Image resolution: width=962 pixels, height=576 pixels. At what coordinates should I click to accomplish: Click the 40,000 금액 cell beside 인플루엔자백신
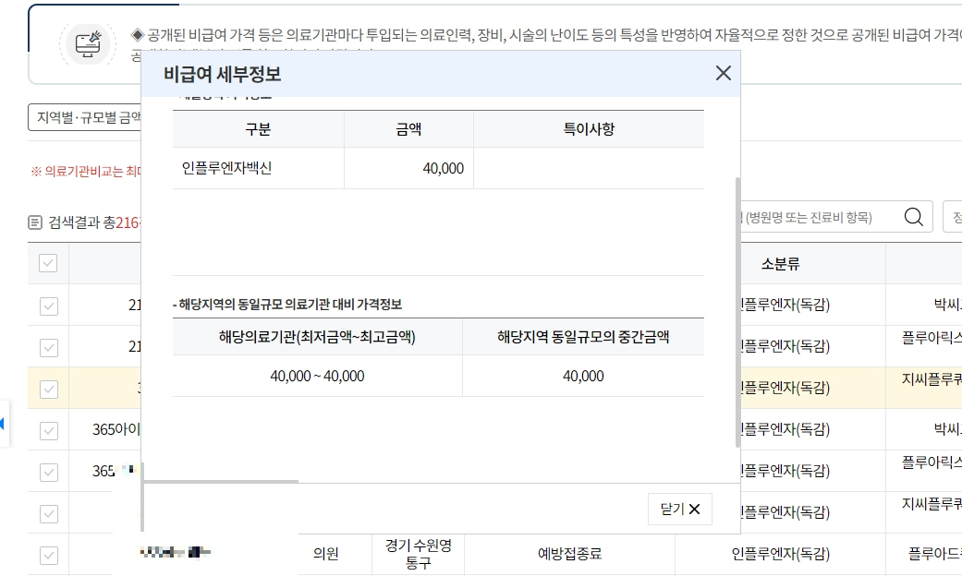pyautogui.click(x=408, y=168)
